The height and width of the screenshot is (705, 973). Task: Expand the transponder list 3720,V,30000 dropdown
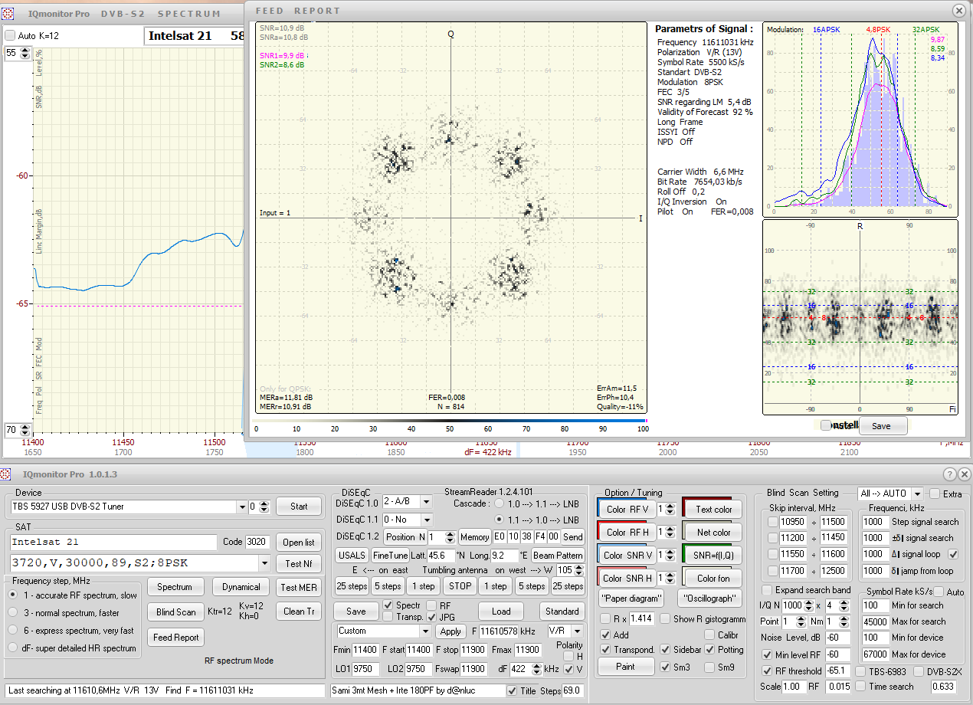[x=265, y=563]
